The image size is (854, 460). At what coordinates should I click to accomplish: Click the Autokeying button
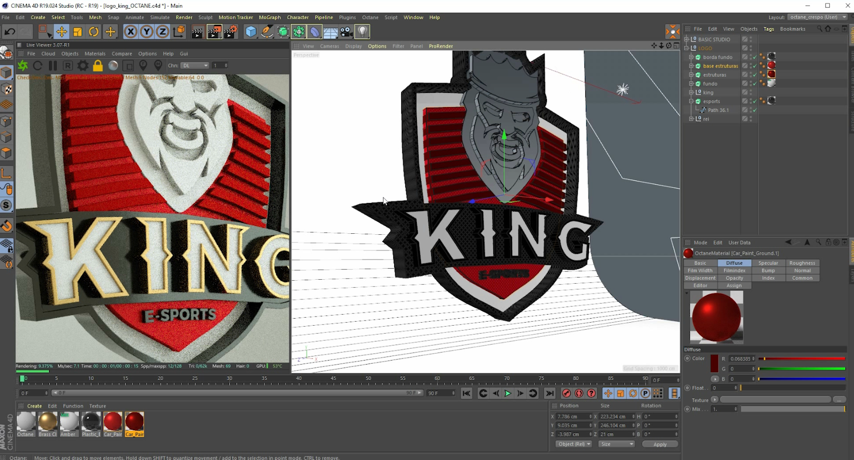coord(579,393)
